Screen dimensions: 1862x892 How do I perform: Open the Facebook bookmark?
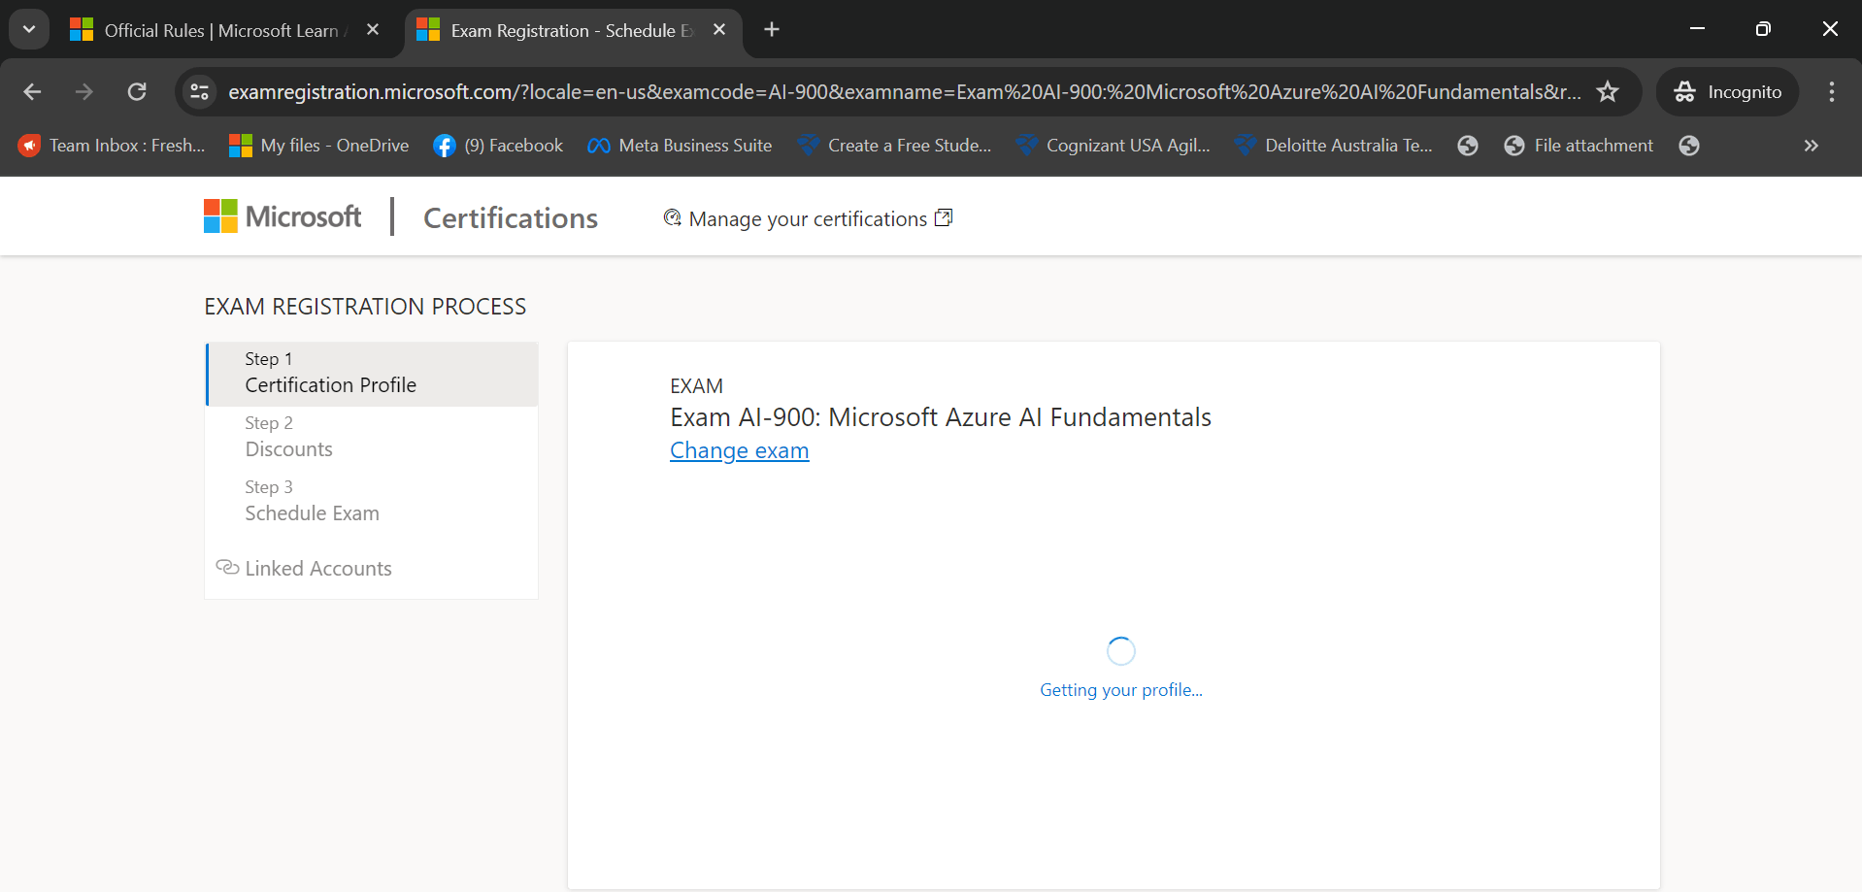point(498,146)
